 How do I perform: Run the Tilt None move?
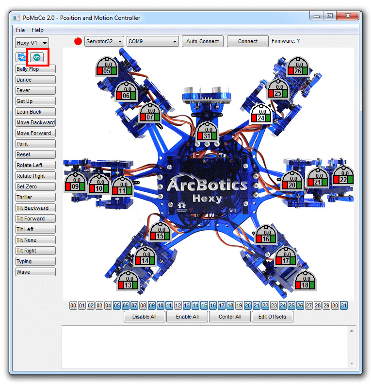pyautogui.click(x=35, y=240)
